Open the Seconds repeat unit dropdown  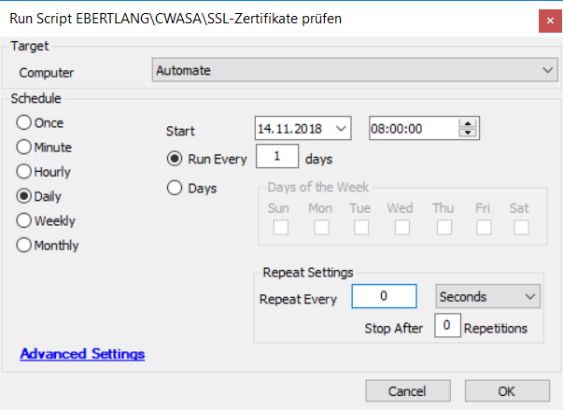click(530, 297)
